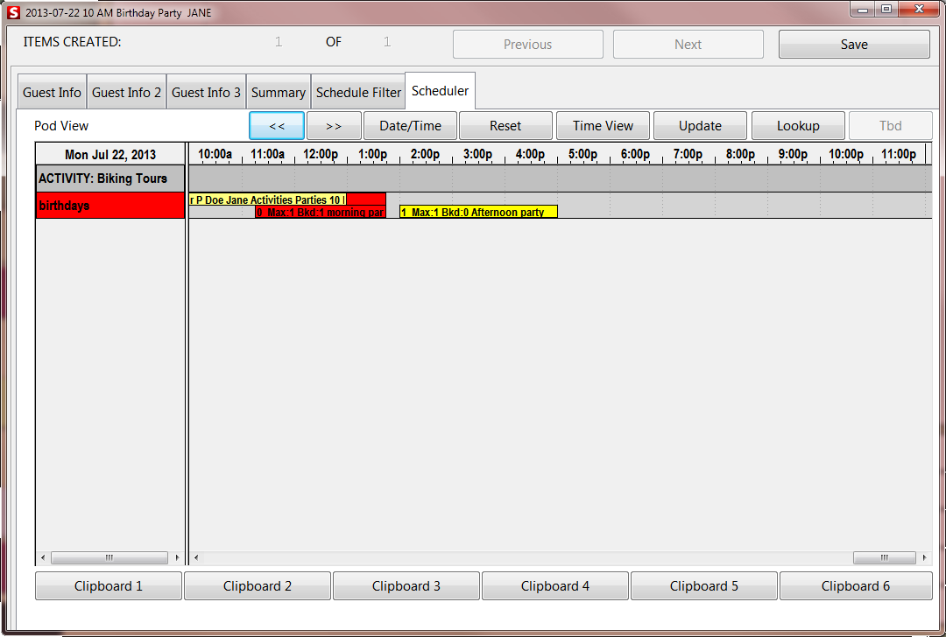Screen dimensions: 946x637
Task: Open Clipboard 5
Action: coord(704,585)
